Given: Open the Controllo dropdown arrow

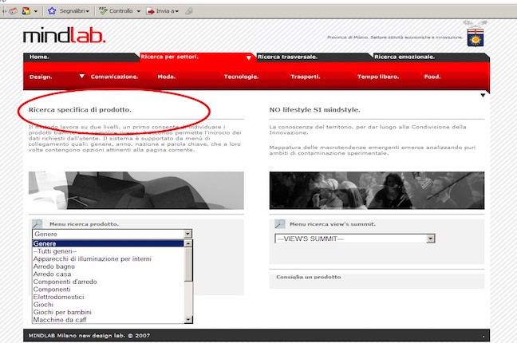Looking at the screenshot, I should (x=139, y=11).
